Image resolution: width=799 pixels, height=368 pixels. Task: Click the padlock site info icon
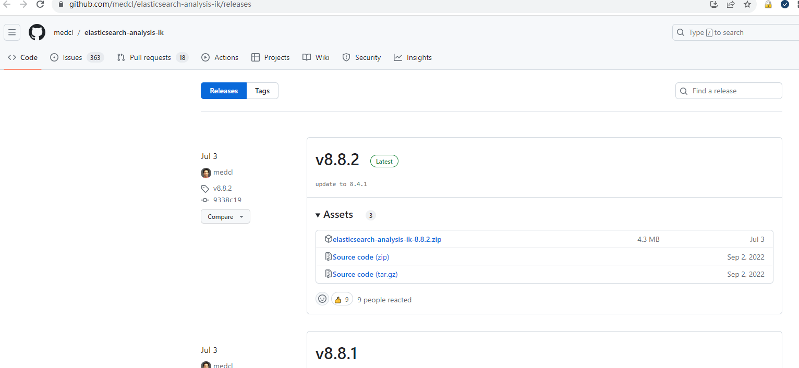[60, 4]
